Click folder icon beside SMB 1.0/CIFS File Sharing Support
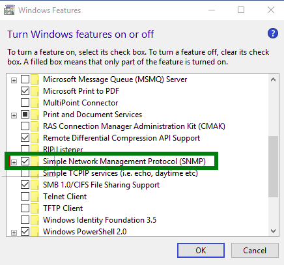Viewport: 284px width, 265px height. coord(35,185)
